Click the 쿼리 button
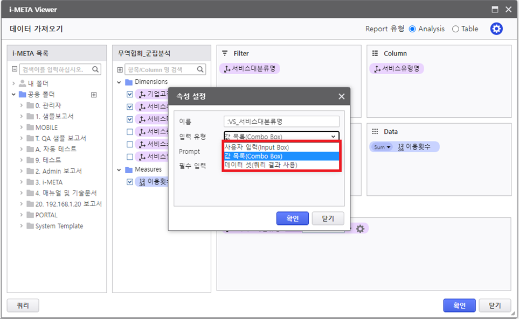The width and height of the screenshot is (519, 319). coord(23,306)
